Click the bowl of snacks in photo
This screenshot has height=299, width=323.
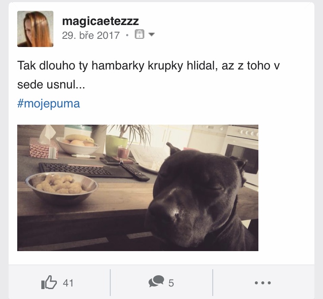[x=62, y=186]
